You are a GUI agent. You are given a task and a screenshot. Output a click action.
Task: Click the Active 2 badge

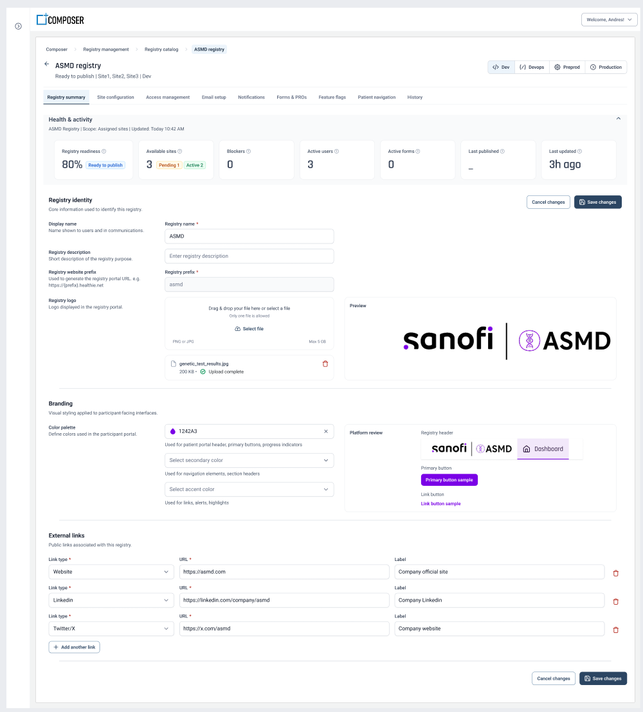coord(194,165)
